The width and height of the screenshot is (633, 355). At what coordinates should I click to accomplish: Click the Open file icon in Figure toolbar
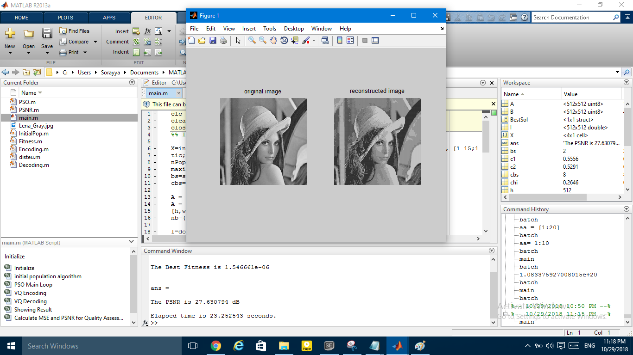[x=202, y=40]
